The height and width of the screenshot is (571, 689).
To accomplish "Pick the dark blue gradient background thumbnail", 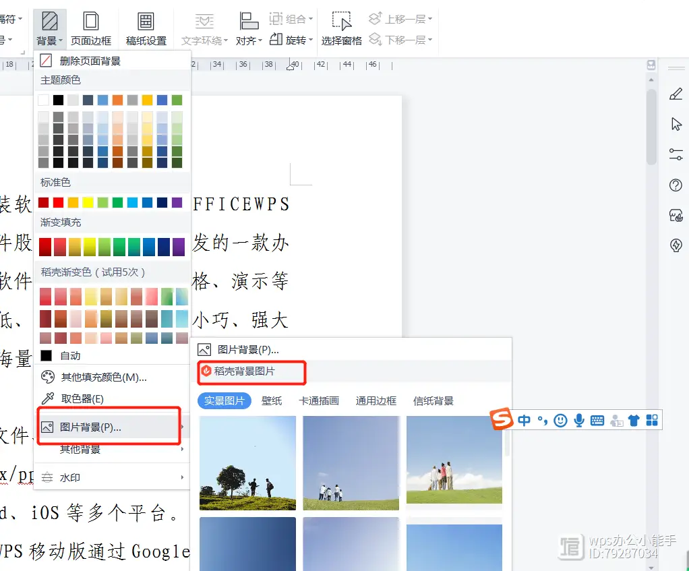I will pyautogui.click(x=248, y=544).
